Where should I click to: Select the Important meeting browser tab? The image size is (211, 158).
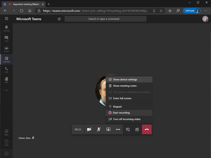23,4
